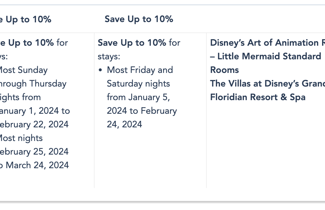Click 'Most Friday and' text line
The height and width of the screenshot is (210, 325).
(140, 70)
